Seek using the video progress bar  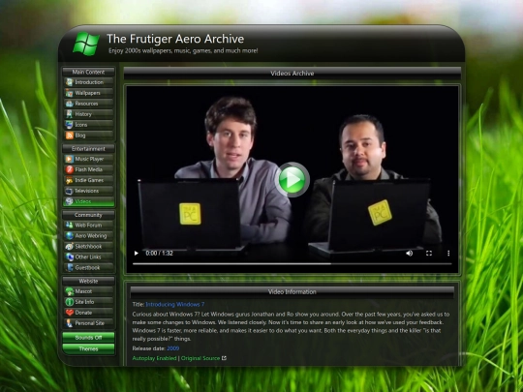tap(292, 263)
